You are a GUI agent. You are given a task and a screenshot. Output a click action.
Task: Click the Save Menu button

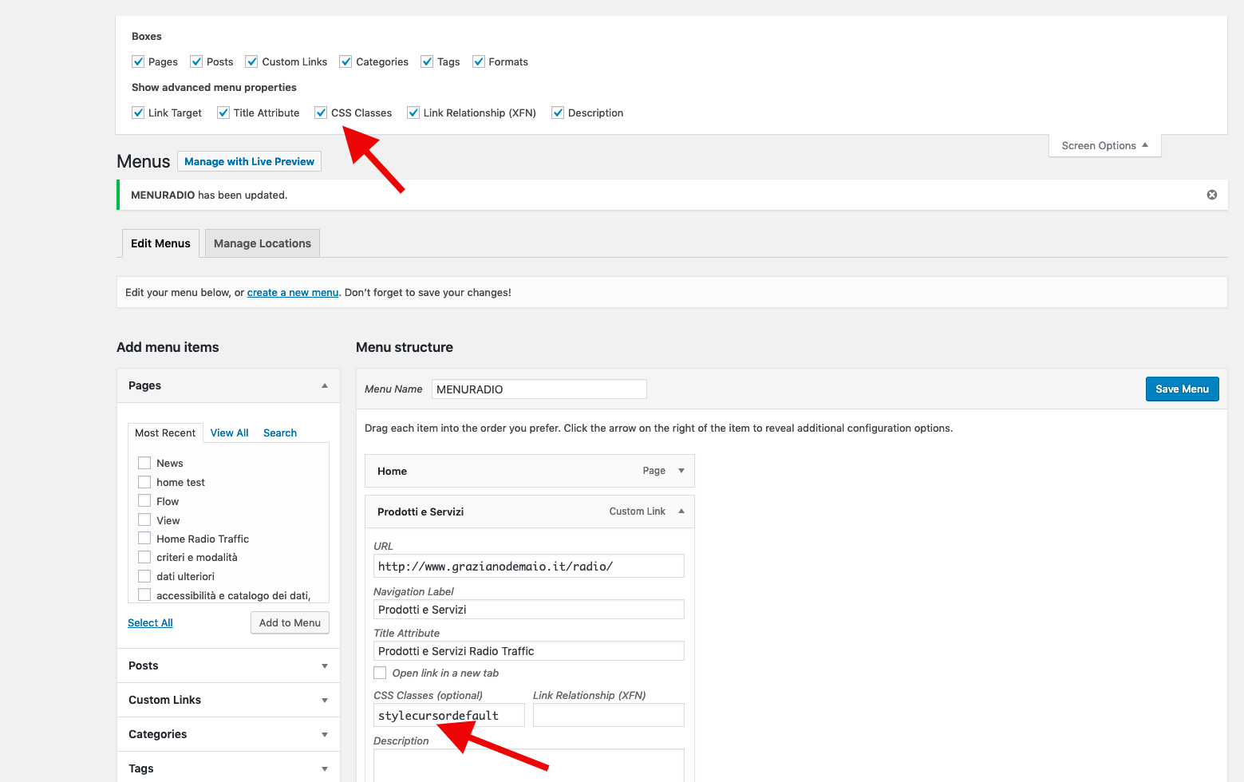[1182, 389]
